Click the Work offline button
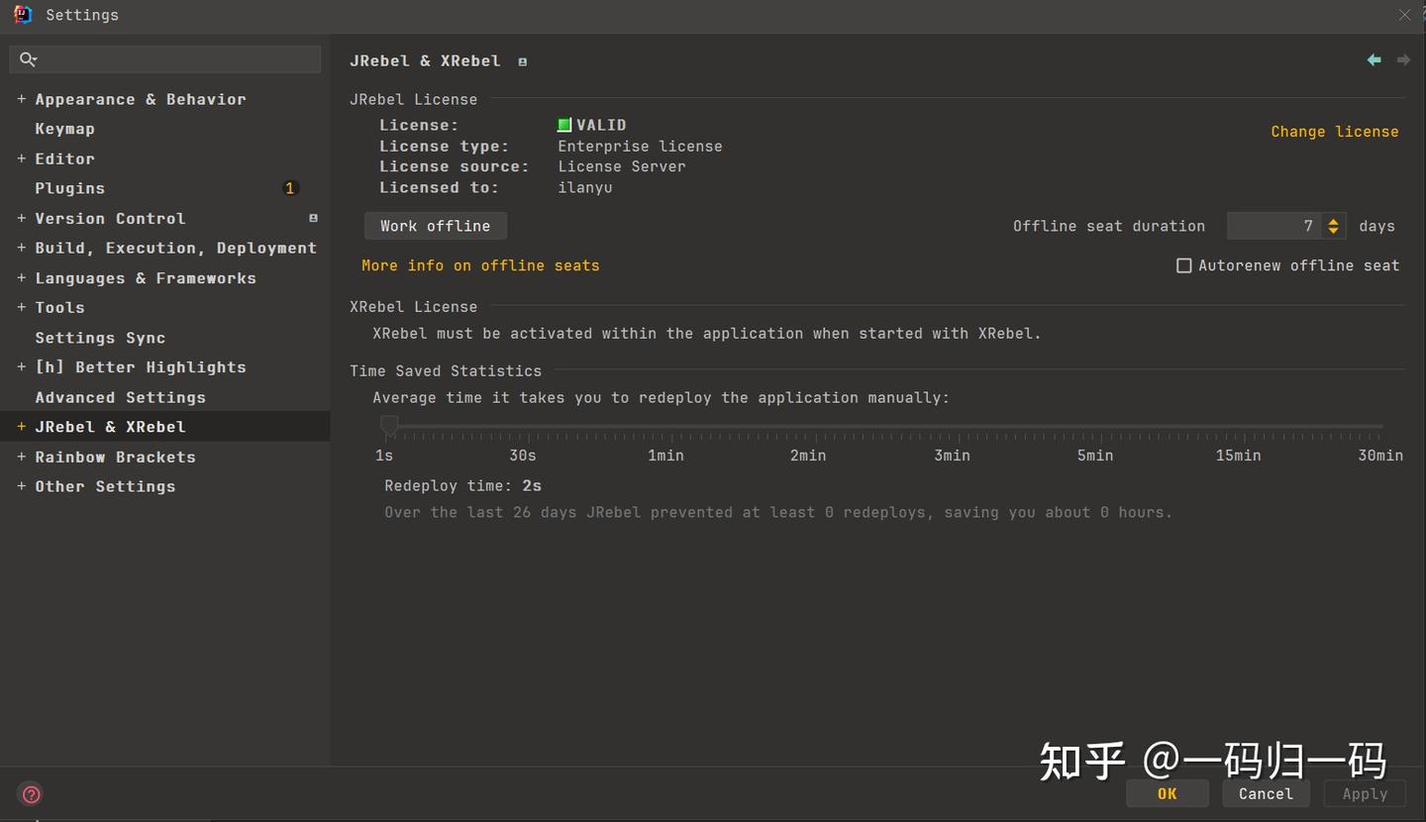 click(435, 226)
